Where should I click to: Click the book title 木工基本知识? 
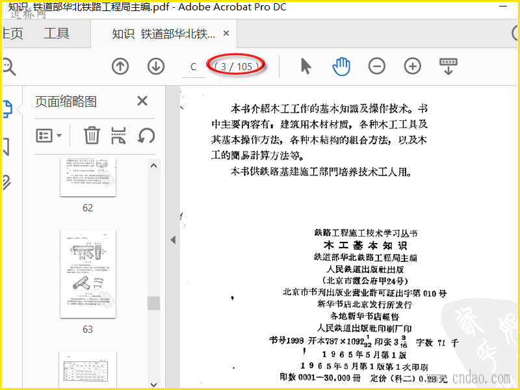[x=365, y=246]
